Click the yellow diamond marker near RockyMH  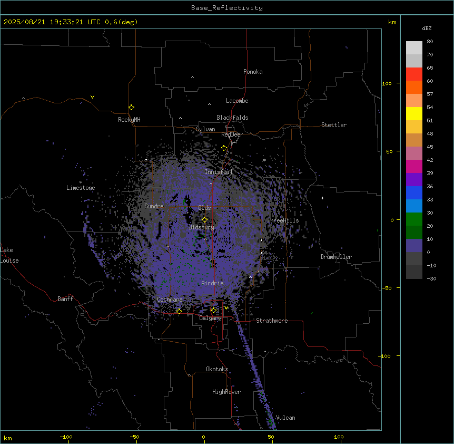tap(131, 107)
